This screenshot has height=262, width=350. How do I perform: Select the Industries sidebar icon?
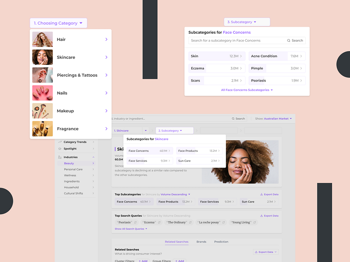pyautogui.click(x=60, y=157)
